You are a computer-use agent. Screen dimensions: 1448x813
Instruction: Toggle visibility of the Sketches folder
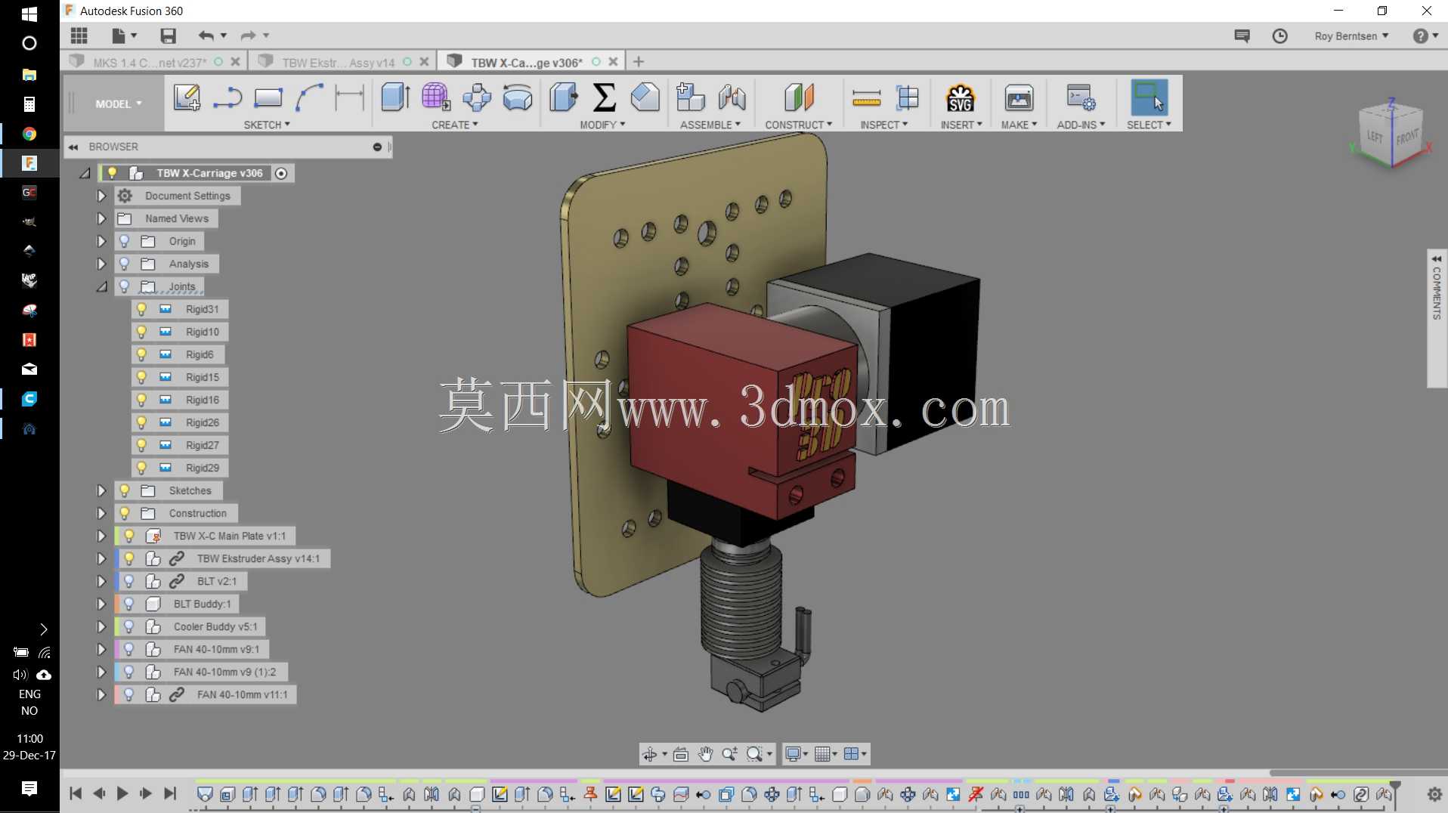point(125,490)
